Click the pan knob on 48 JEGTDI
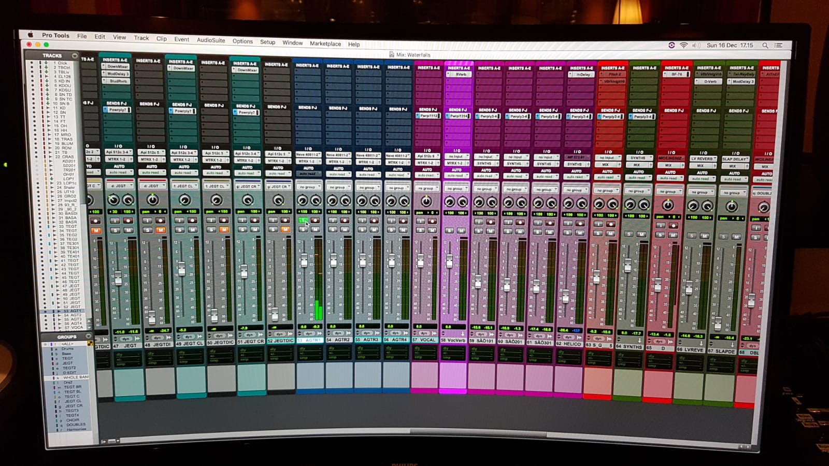 tap(152, 199)
